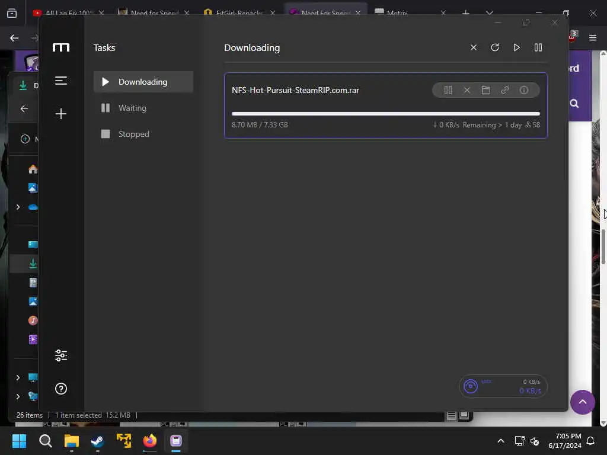
Task: Switch to FitGirl-Repacks browser tab
Action: 239,13
